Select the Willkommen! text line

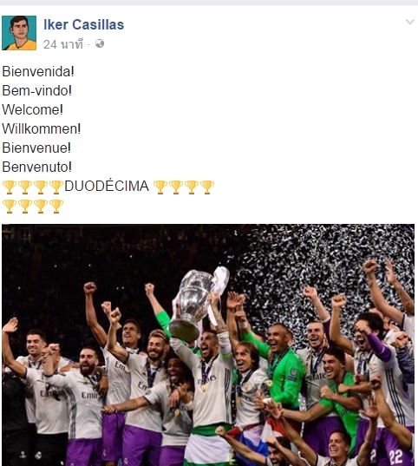click(42, 128)
